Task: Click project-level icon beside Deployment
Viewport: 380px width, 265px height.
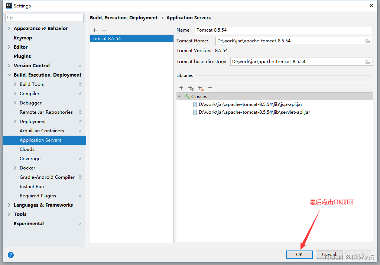Action: pos(81,122)
